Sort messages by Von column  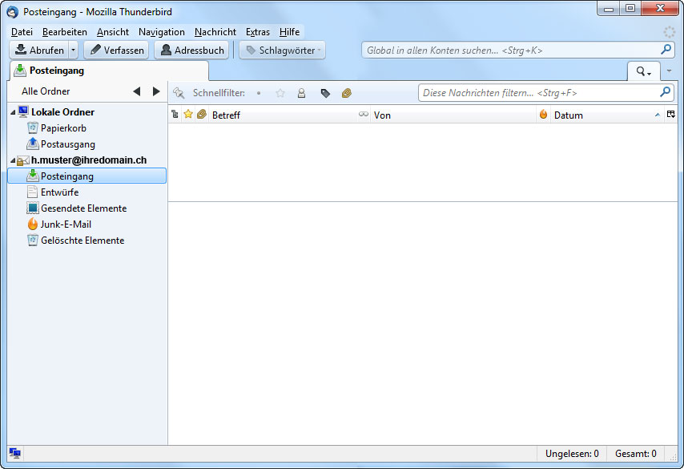(x=453, y=115)
